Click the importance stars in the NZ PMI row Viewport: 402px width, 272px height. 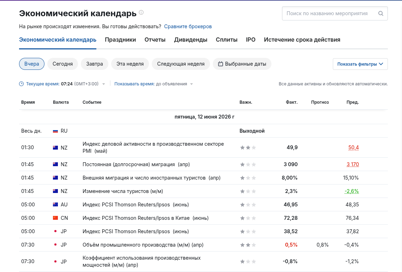[x=248, y=147]
